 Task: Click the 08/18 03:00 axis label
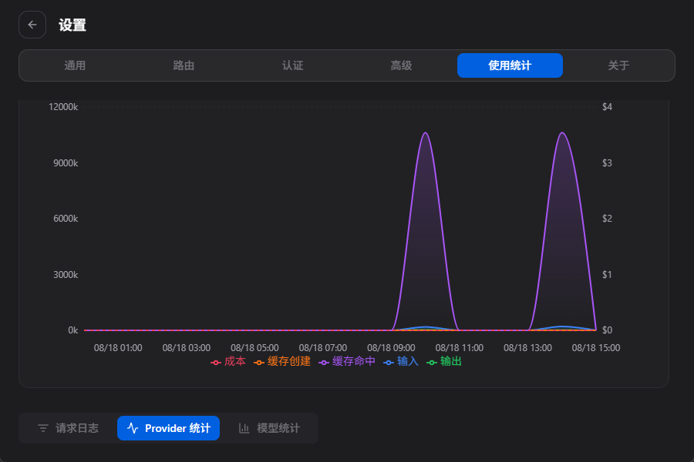pyautogui.click(x=187, y=348)
